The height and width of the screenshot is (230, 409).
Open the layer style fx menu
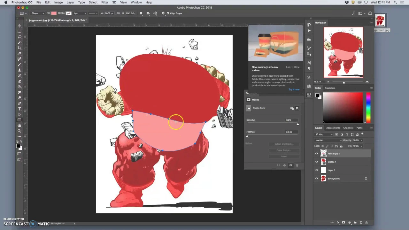tap(338, 223)
